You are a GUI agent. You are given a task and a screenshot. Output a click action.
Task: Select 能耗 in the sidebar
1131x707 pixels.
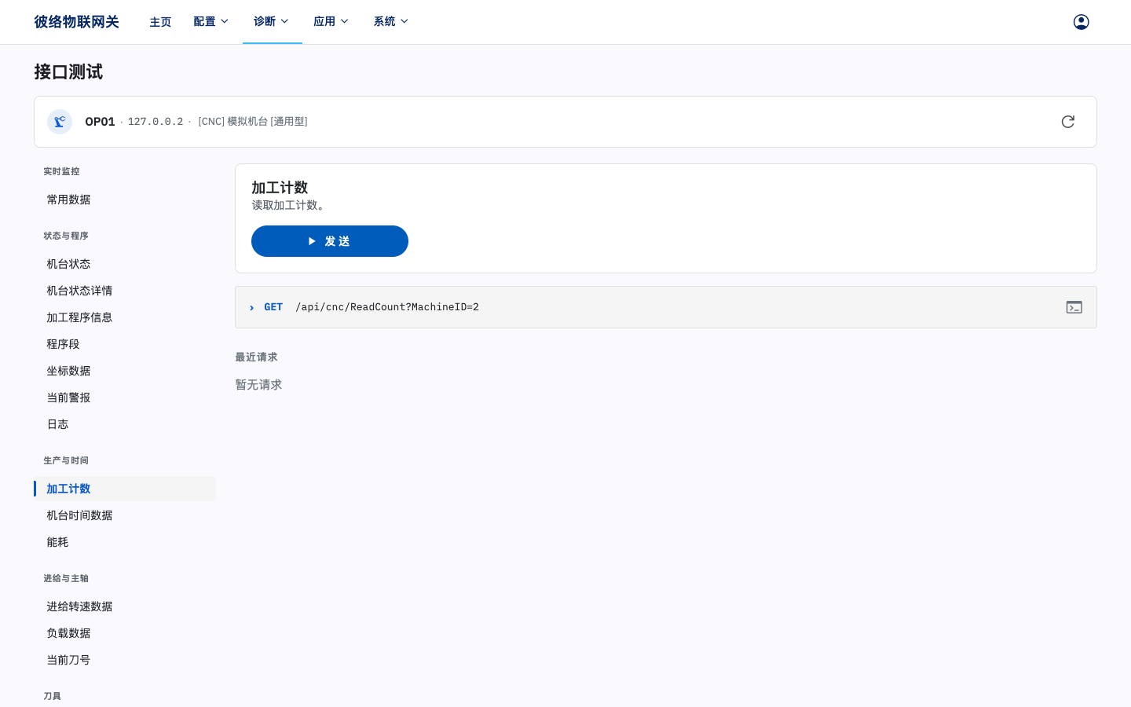(125, 542)
